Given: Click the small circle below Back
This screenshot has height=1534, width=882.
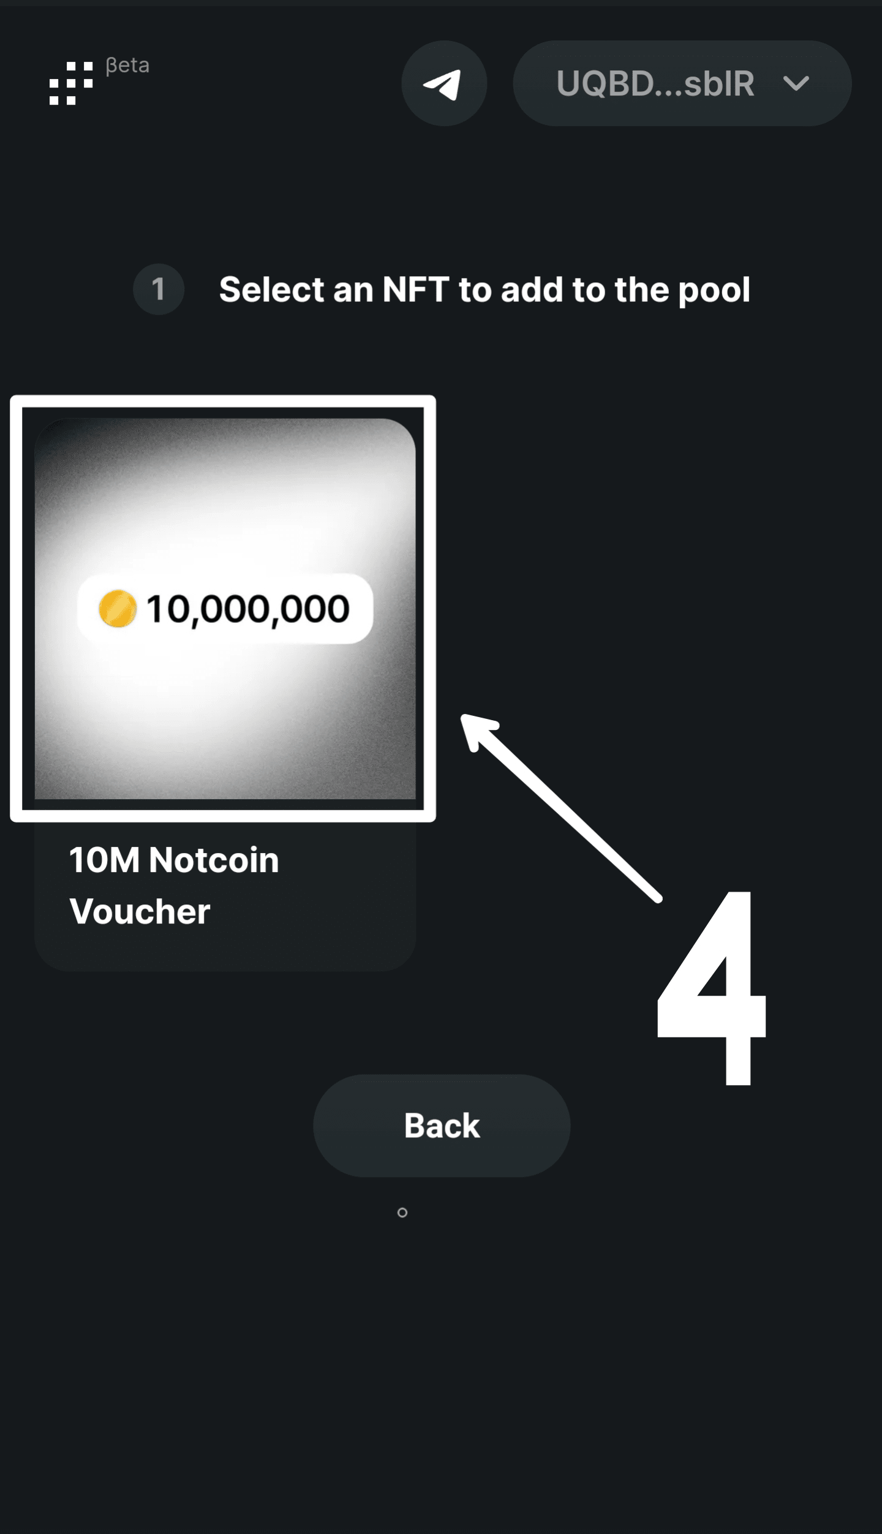Looking at the screenshot, I should point(402,1213).
